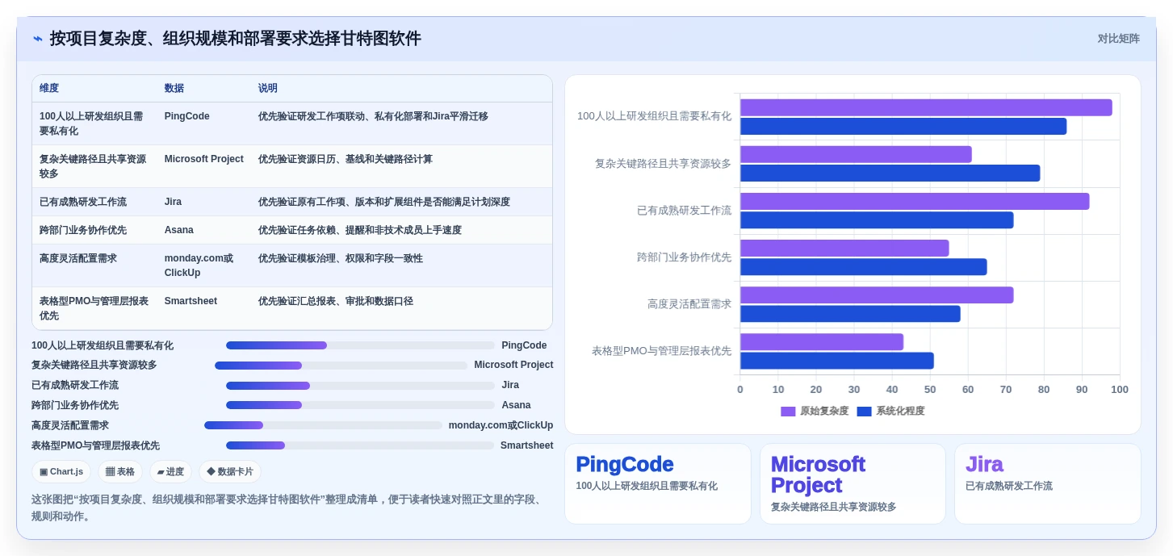Image resolution: width=1173 pixels, height=556 pixels.
Task: Click blue bar for 已有成熟研发工作流
Action: coord(877,220)
